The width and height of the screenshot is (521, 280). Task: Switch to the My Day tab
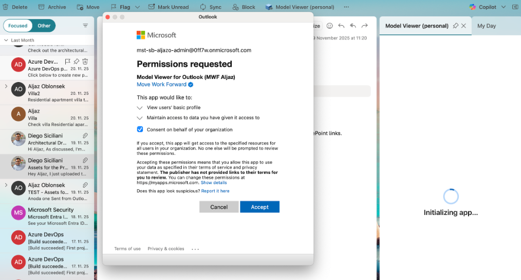pos(487,26)
